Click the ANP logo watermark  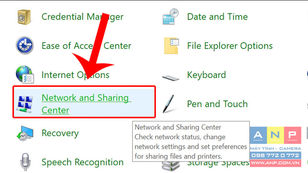pyautogui.click(x=275, y=147)
